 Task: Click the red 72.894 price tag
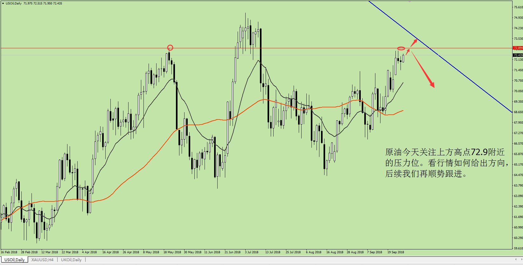tap(518, 48)
